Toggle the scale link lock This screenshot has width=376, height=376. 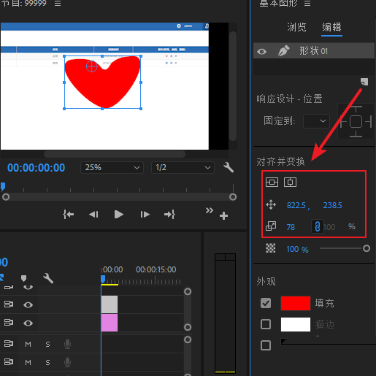pos(318,226)
